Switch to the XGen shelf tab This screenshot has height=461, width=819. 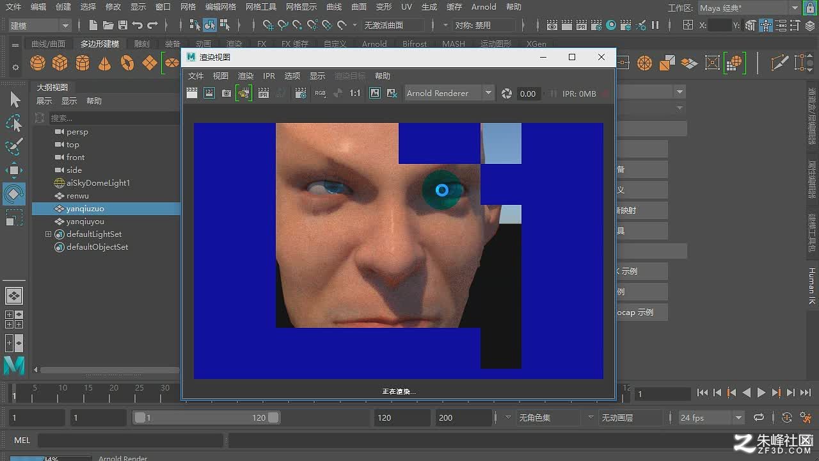(x=536, y=44)
